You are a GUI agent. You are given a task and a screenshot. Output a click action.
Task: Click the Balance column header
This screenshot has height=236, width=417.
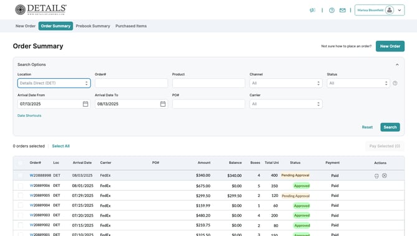click(235, 163)
